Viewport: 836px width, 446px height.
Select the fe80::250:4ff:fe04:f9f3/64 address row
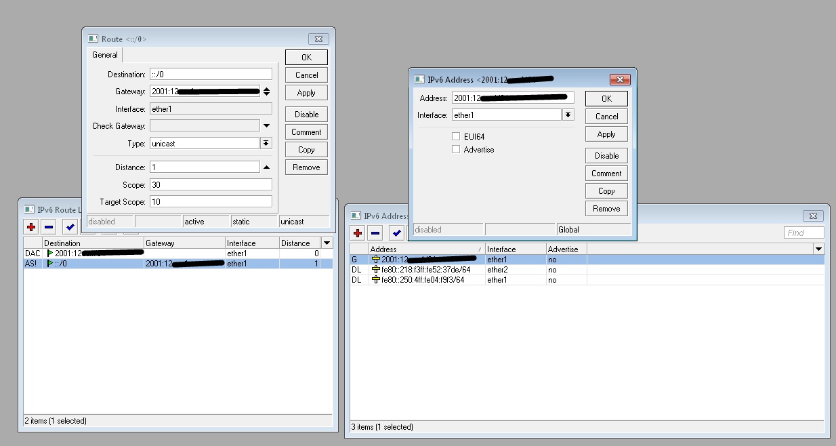tap(587, 279)
